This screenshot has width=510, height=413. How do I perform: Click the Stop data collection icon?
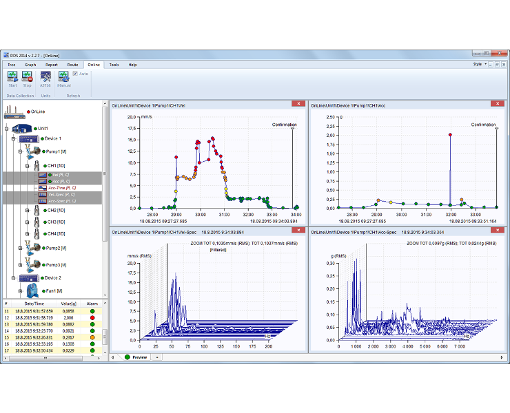pyautogui.click(x=27, y=76)
